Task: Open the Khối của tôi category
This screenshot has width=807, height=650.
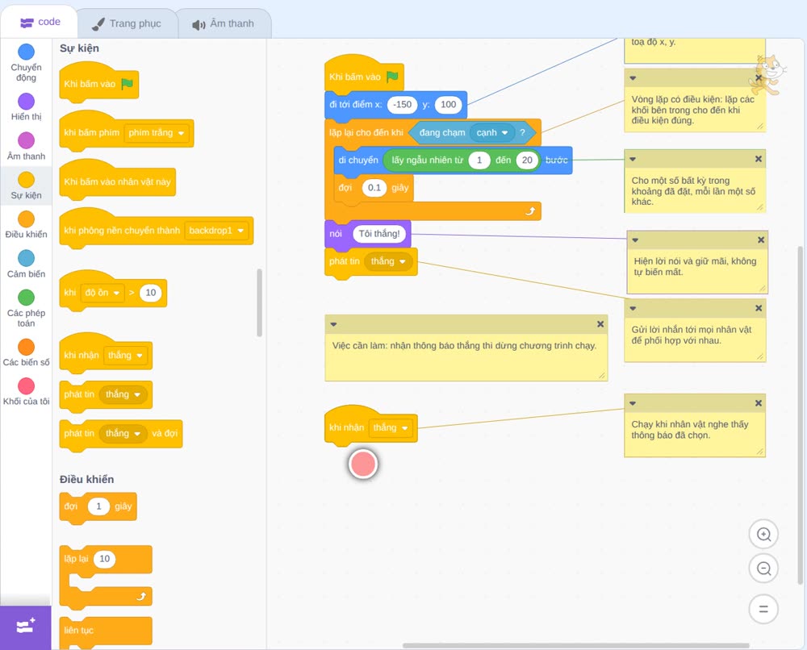Action: pos(27,392)
